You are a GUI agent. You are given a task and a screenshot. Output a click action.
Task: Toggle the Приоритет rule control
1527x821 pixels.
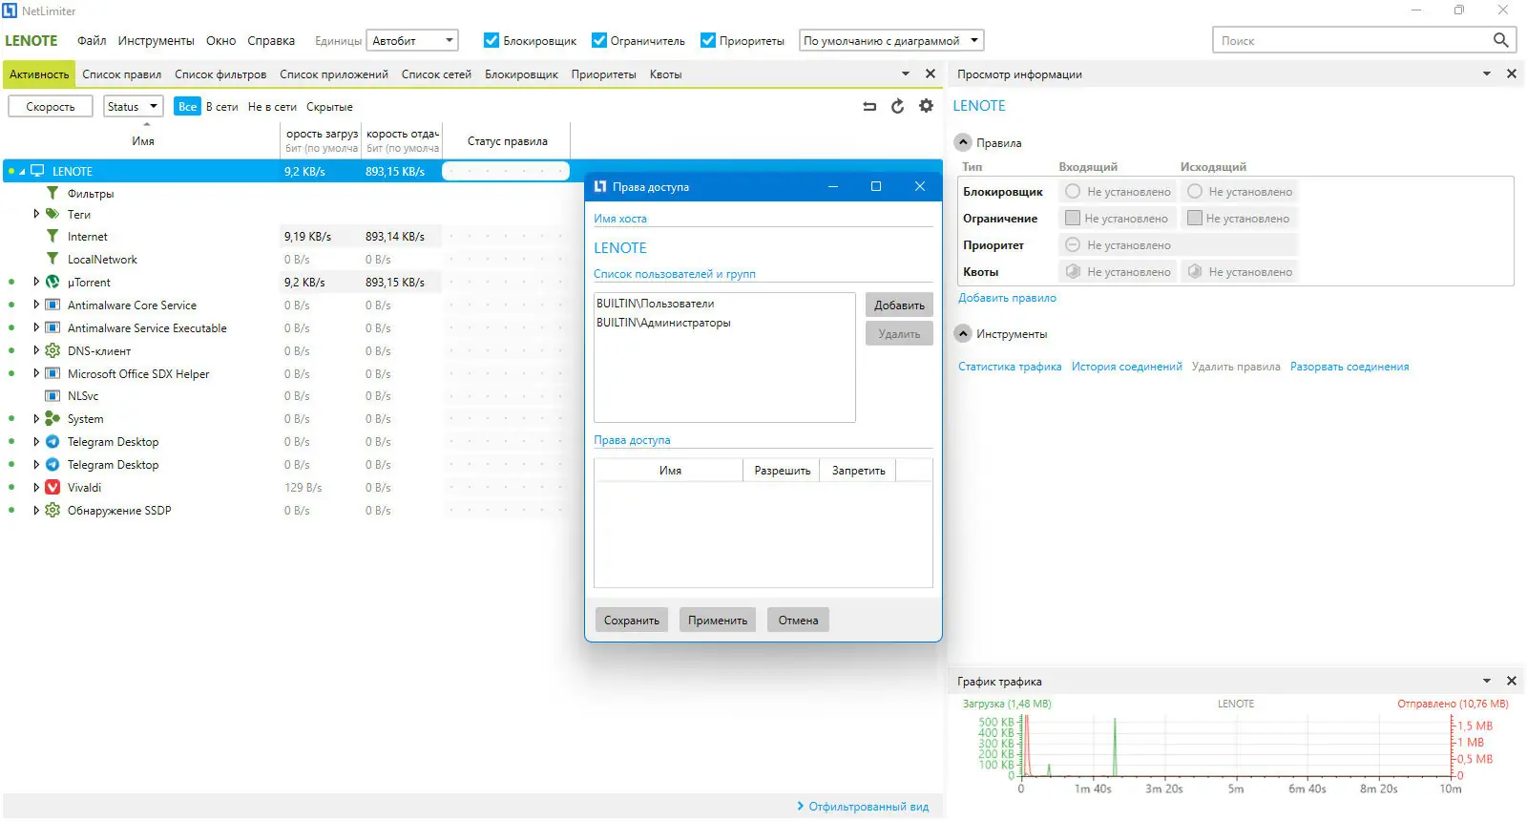(1073, 244)
